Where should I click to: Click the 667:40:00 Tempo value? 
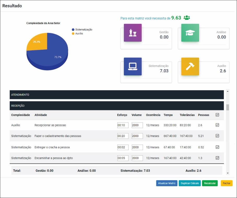(x=170, y=136)
